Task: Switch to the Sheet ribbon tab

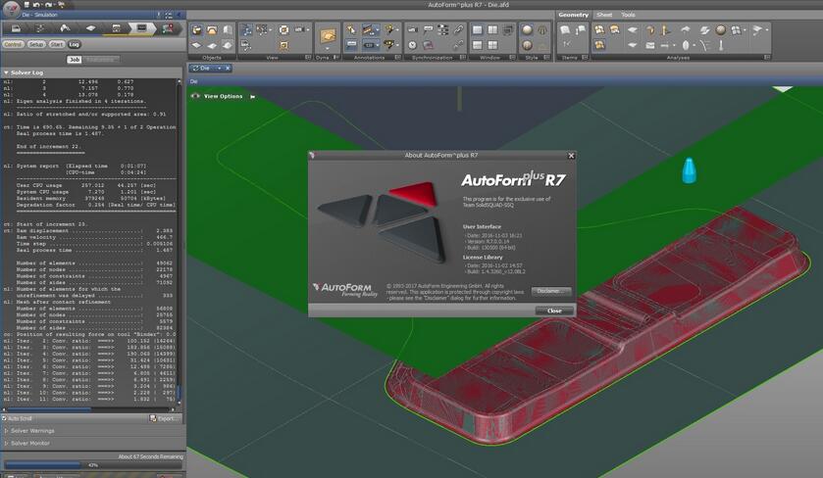Action: pos(604,15)
